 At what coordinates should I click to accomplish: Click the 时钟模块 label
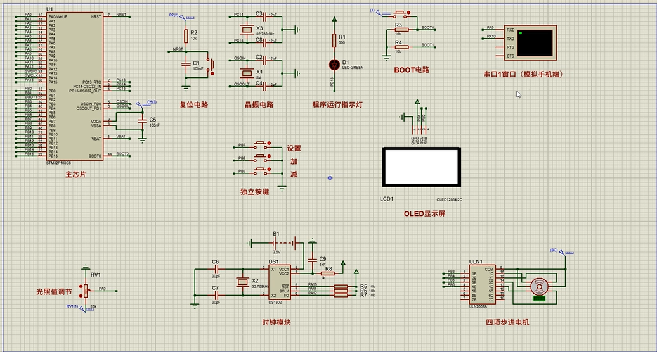pyautogui.click(x=276, y=322)
